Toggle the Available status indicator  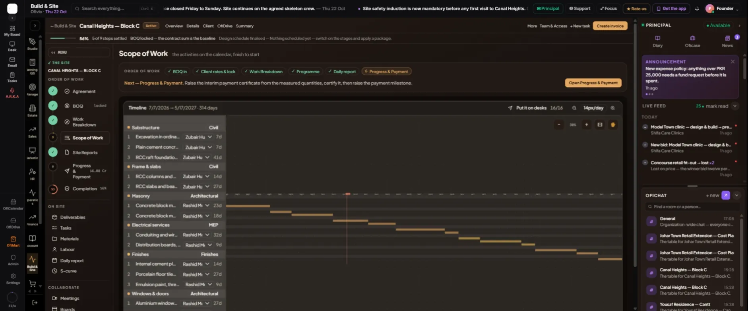pos(718,25)
